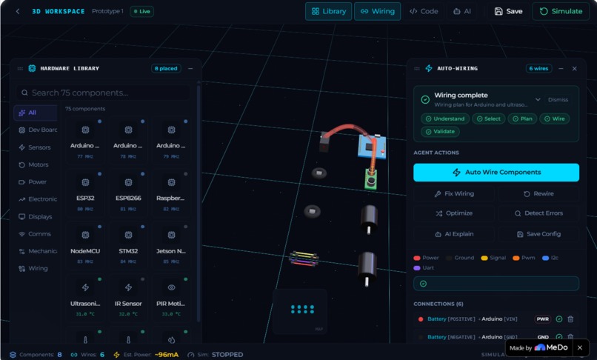Image resolution: width=597 pixels, height=360 pixels.
Task: Validate the Battery POSITIVE to VIN connection
Action: tap(559, 319)
